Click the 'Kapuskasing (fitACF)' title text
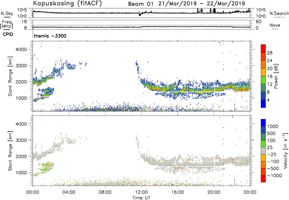The height and width of the screenshot is (200, 289). (67, 3)
